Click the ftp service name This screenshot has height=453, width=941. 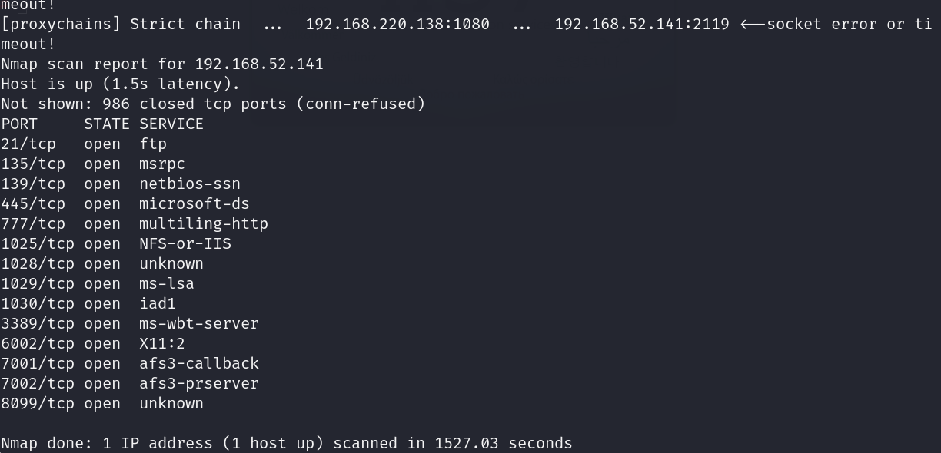(153, 144)
